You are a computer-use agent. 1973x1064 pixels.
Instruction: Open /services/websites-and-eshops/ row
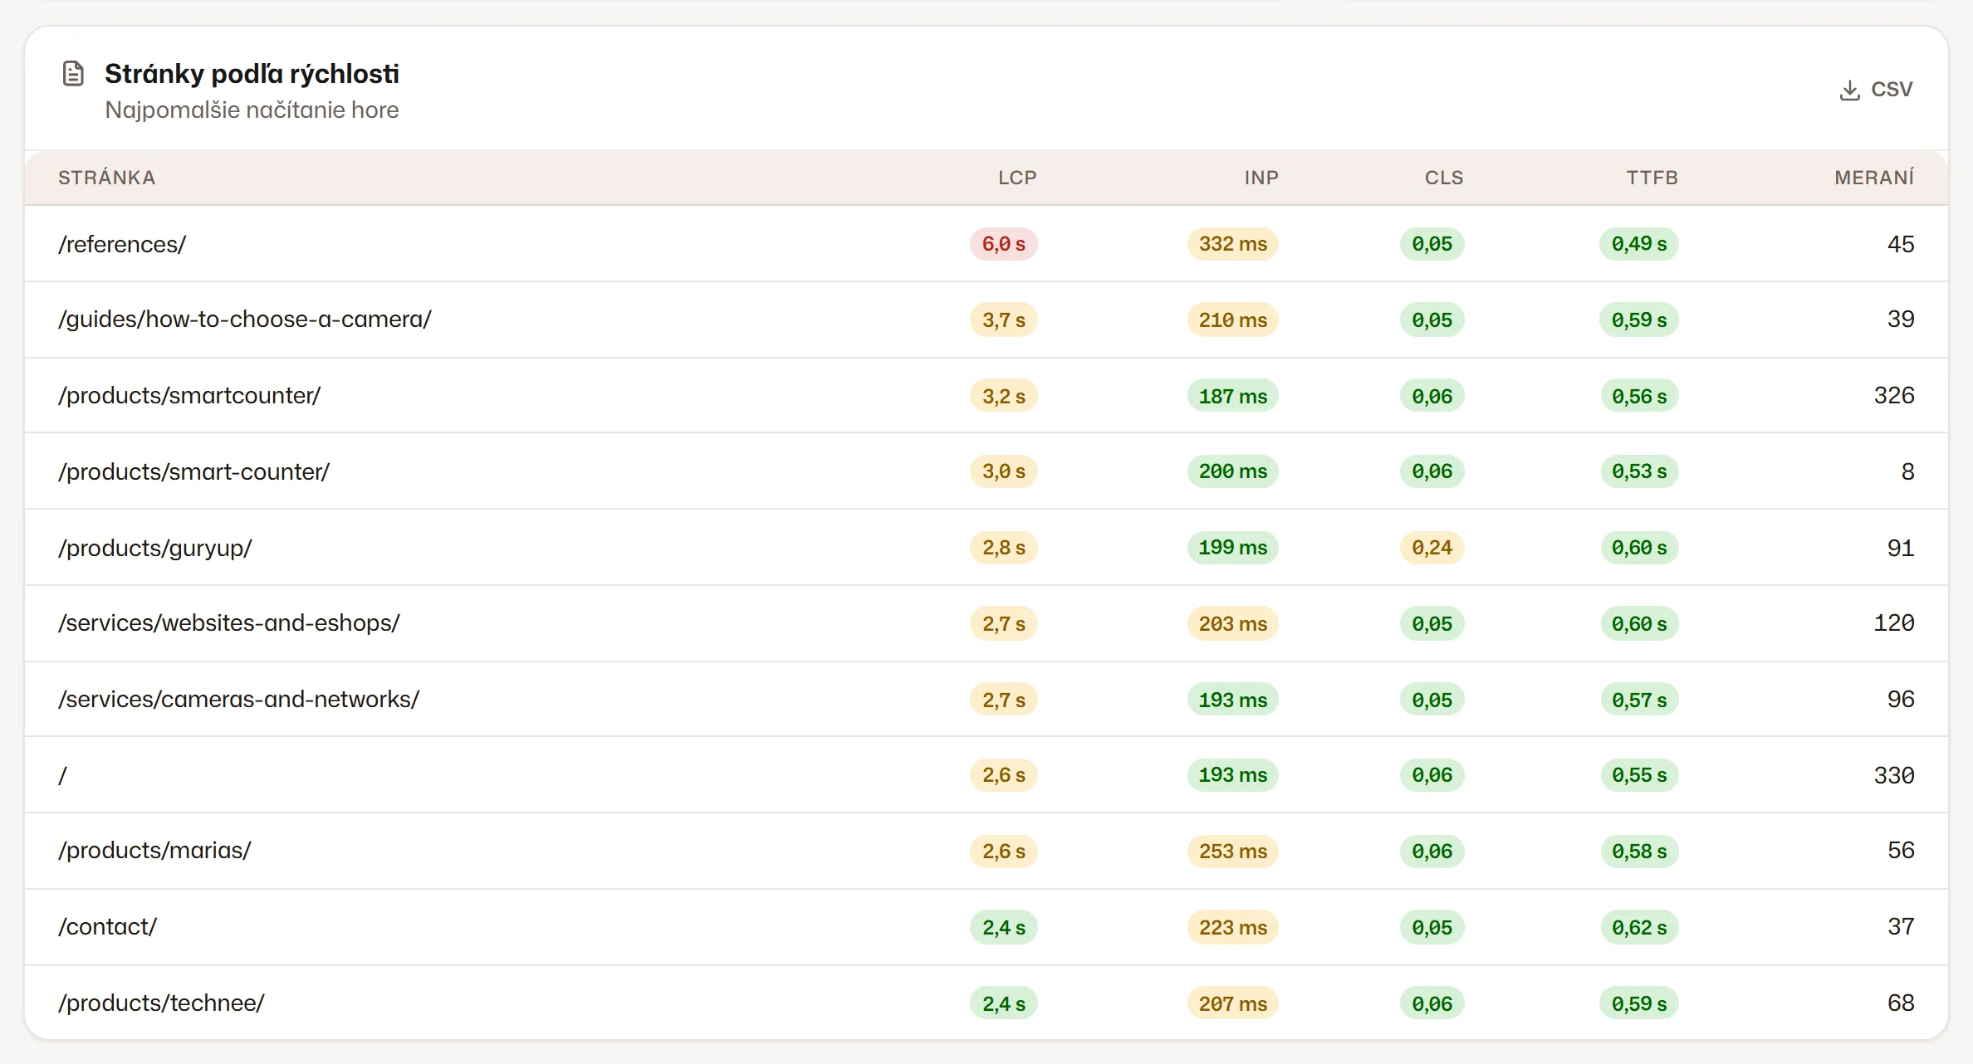tap(986, 623)
